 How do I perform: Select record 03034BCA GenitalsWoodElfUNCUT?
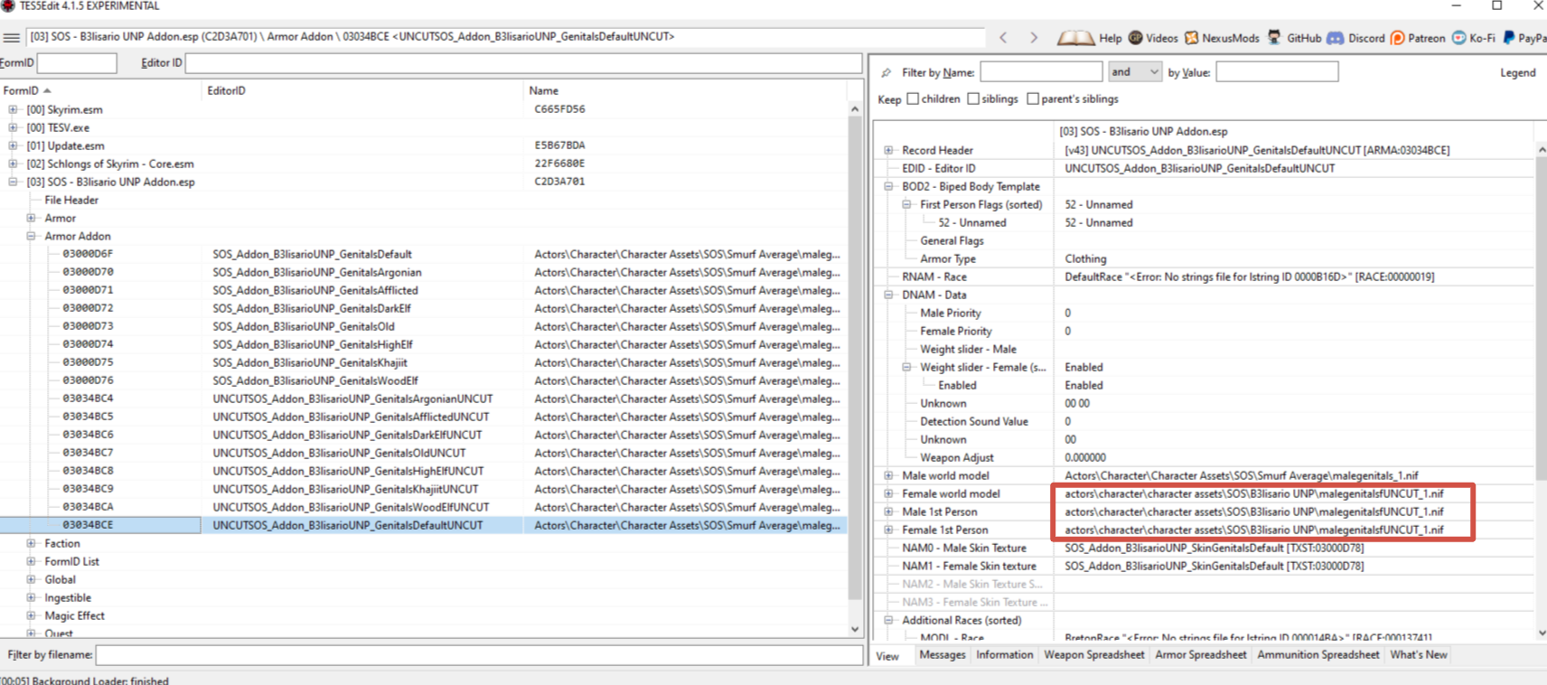click(423, 507)
